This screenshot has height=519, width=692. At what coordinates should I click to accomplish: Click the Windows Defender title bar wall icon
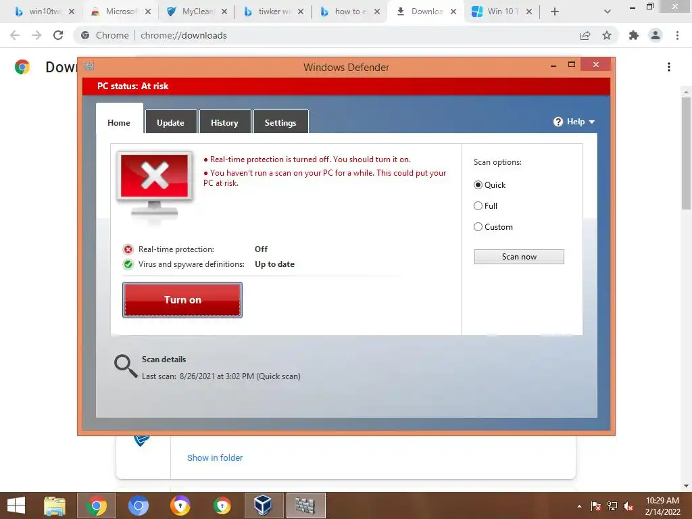click(x=89, y=66)
